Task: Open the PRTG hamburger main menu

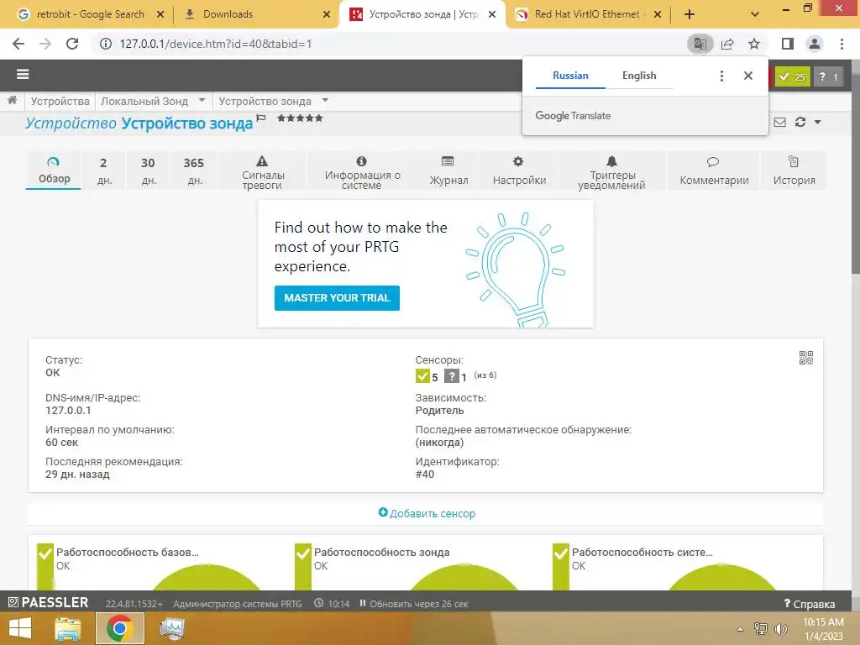Action: click(23, 74)
